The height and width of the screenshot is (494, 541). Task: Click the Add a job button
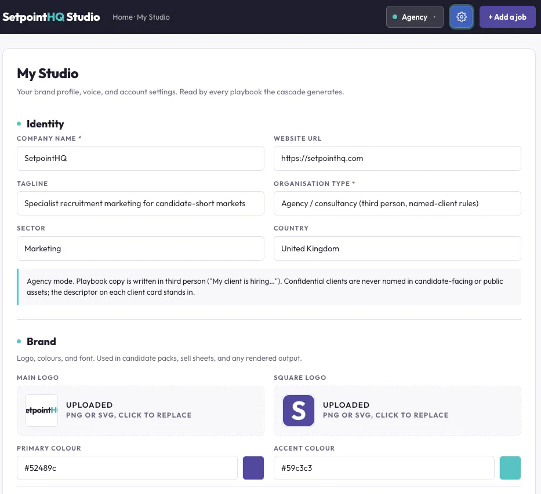[x=507, y=17]
